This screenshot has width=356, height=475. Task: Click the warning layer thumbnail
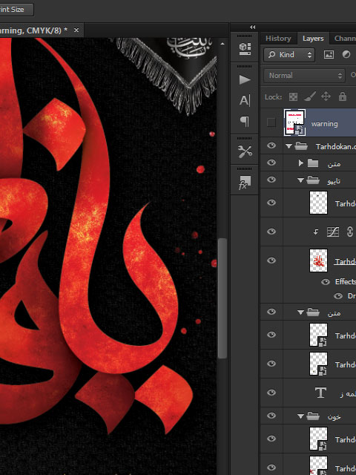[294, 122]
